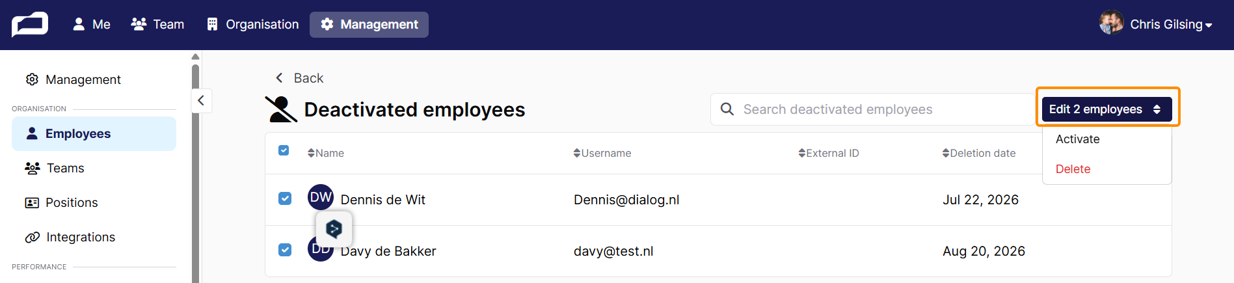Click Dennis de Wit's DW avatar
Image resolution: width=1234 pixels, height=283 pixels.
click(x=321, y=197)
